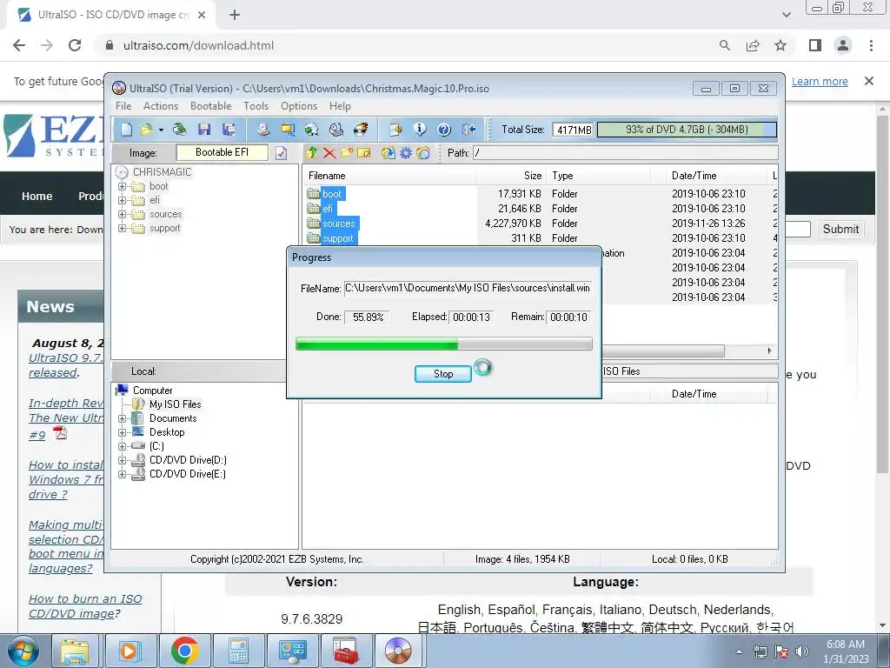Click the Open file folder icon

click(x=146, y=130)
